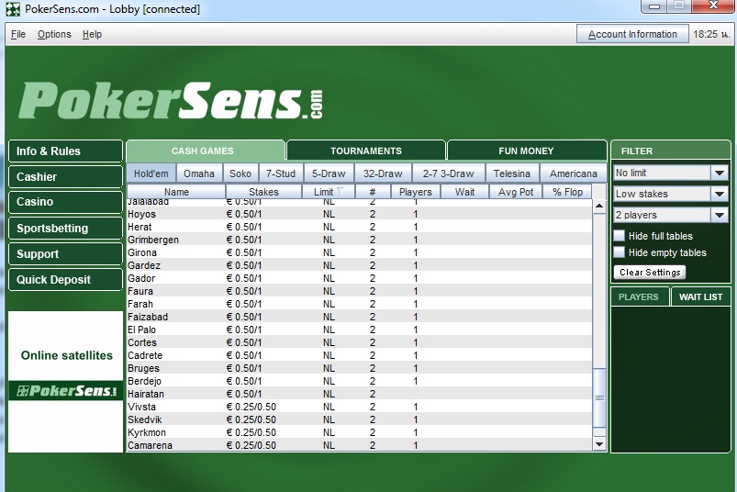The image size is (737, 492).
Task: Click the table list scroll down arrow
Action: 599,444
